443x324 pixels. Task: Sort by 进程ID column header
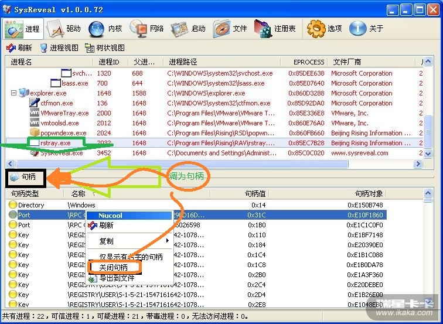coord(111,62)
